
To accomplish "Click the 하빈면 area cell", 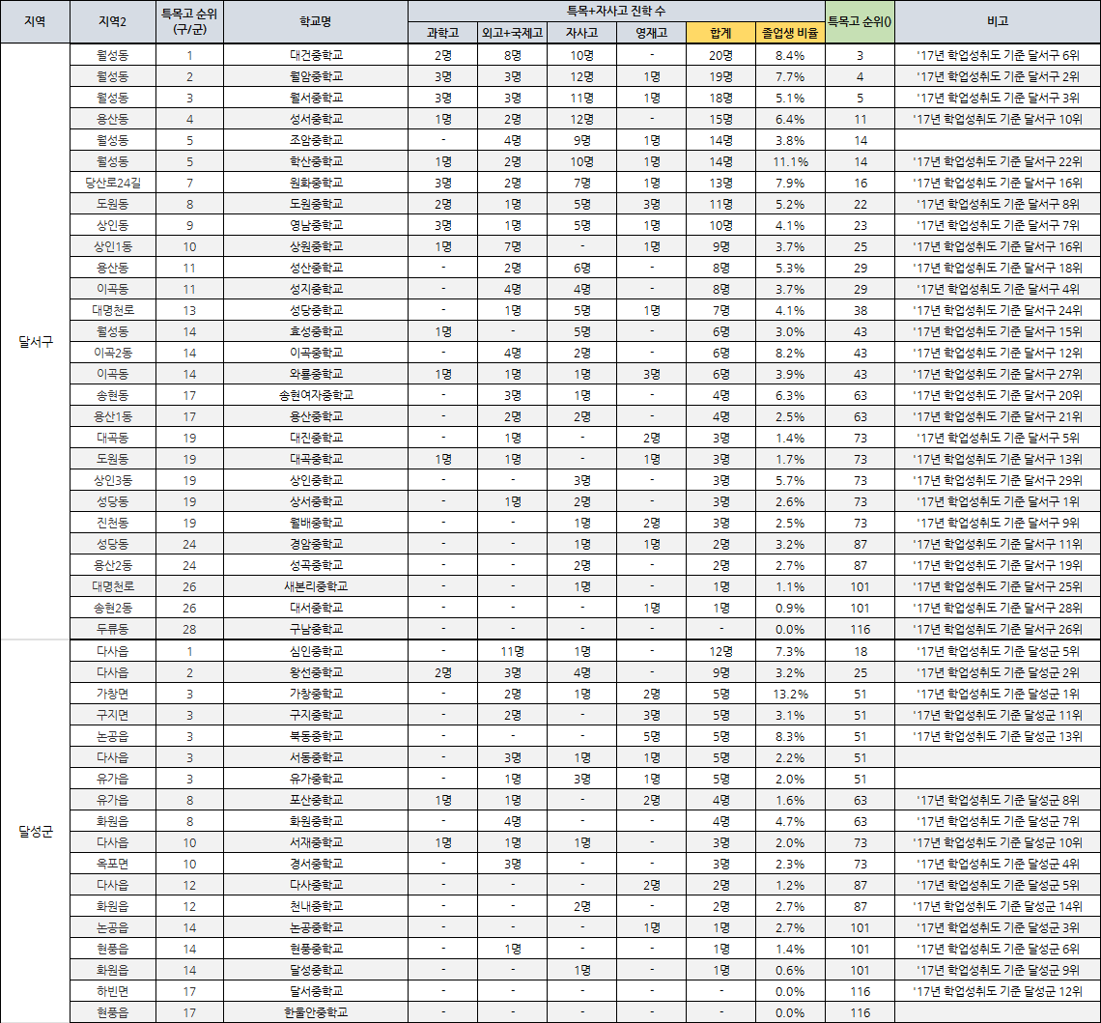I will coord(112,991).
